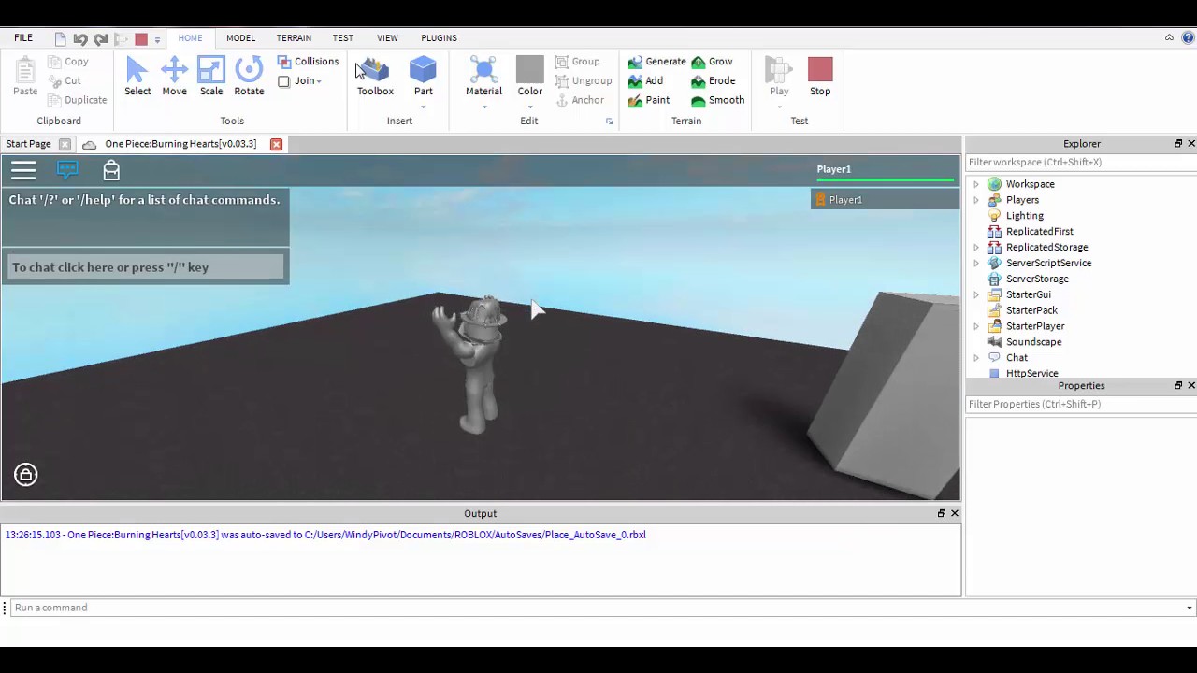This screenshot has height=673, width=1197.
Task: Open the Edit group settings launcher
Action: pyautogui.click(x=609, y=122)
